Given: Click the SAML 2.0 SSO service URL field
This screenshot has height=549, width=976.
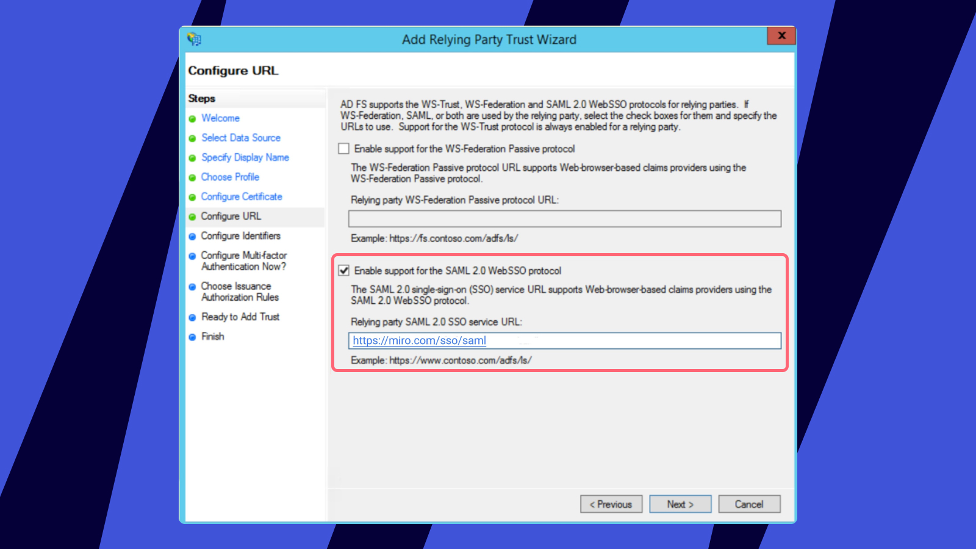Looking at the screenshot, I should click(565, 340).
